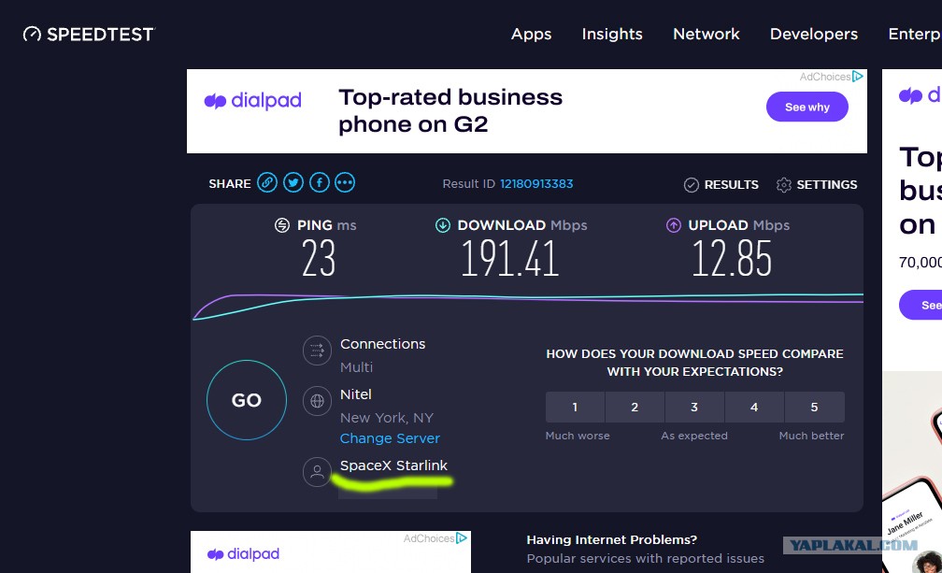Viewport: 942px width, 573px height.
Task: Click the Change Server link
Action: (x=390, y=438)
